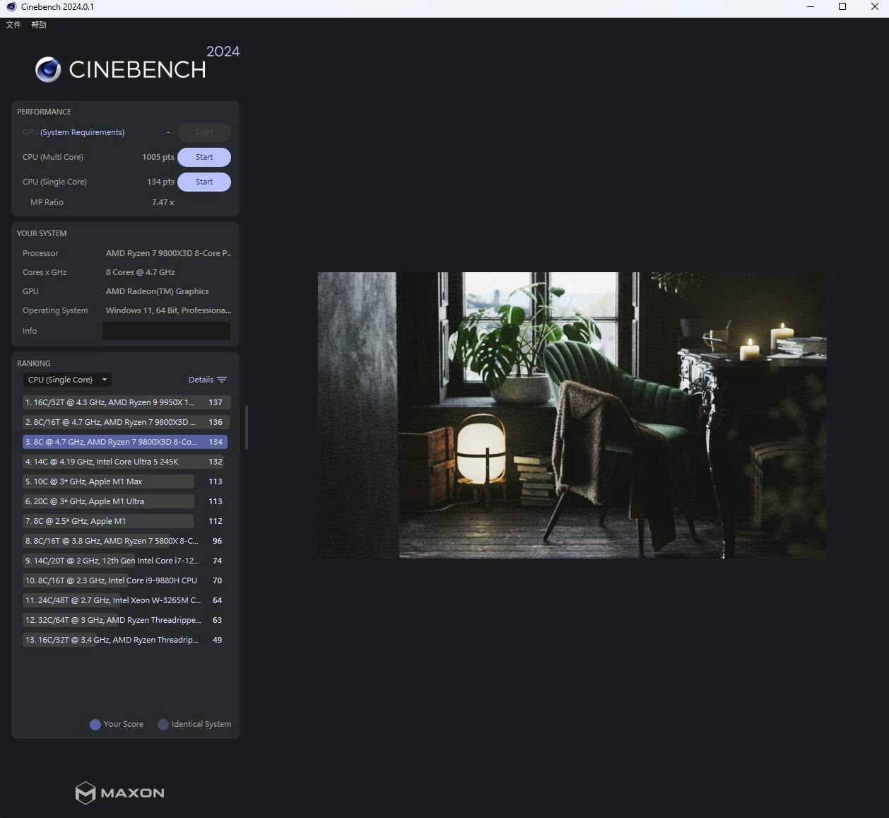The width and height of the screenshot is (889, 818).
Task: Click the Details filter lines icon
Action: point(222,380)
